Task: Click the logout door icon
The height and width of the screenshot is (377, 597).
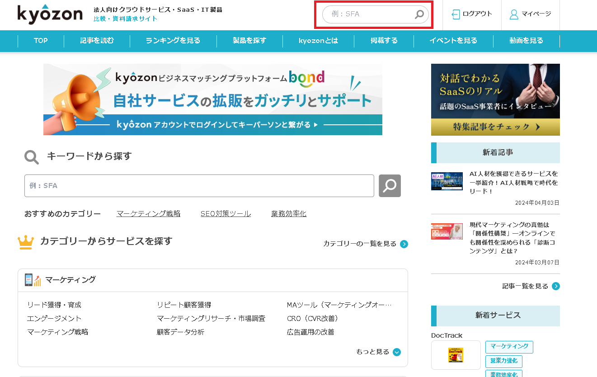Action: coord(456,14)
